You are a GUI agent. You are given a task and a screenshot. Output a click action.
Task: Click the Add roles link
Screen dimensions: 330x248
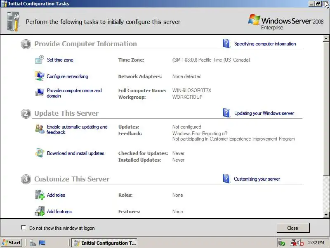click(56, 195)
